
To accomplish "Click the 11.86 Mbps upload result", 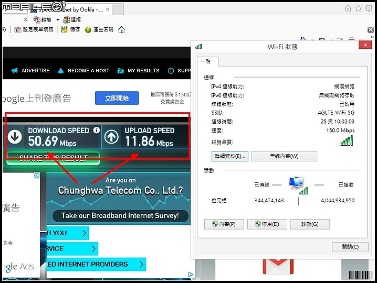I will pos(149,141).
